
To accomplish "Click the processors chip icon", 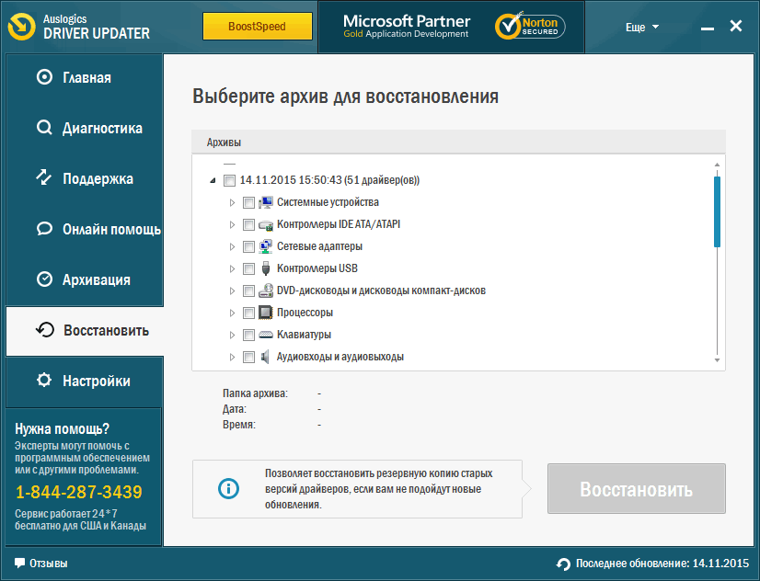I will [266, 313].
